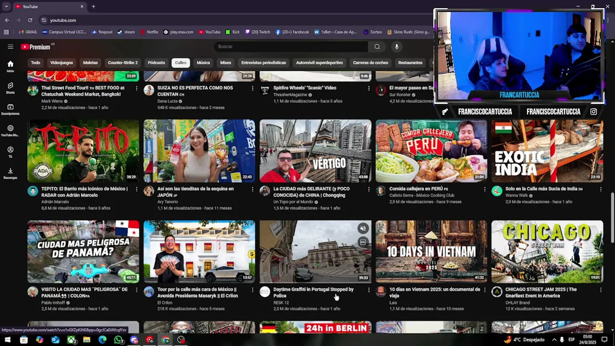Toggle subtitles on Daytime Graffiti preview
Viewport: 615px width, 346px height.
click(x=363, y=242)
